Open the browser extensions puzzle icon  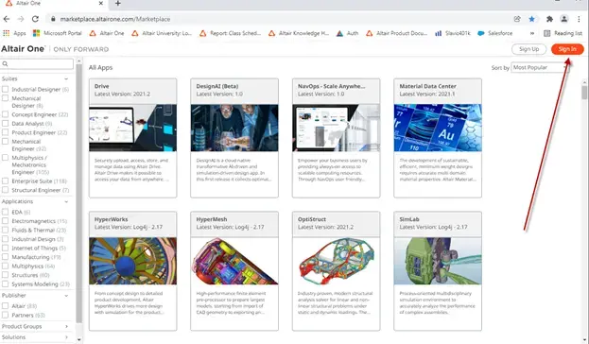point(549,19)
